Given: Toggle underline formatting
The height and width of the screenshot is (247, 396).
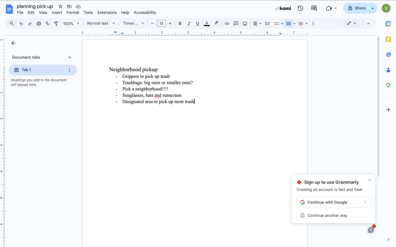Looking at the screenshot, I should point(198,23).
